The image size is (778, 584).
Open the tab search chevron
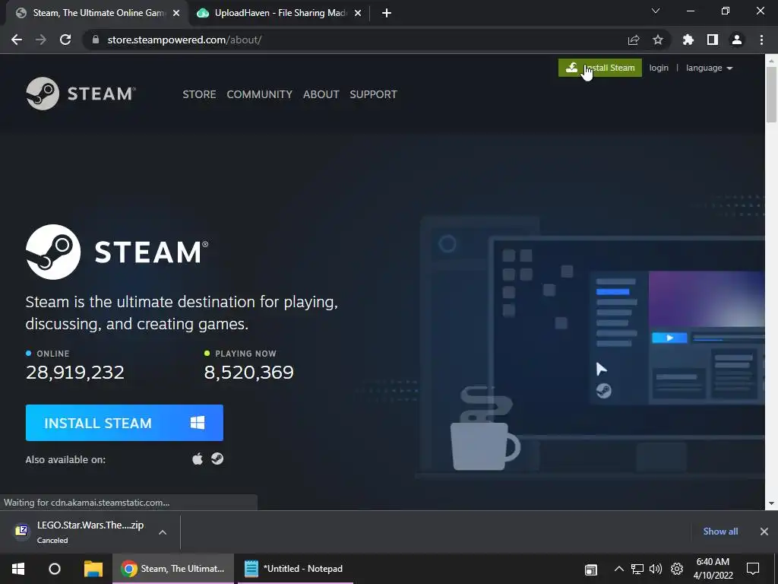tap(656, 11)
